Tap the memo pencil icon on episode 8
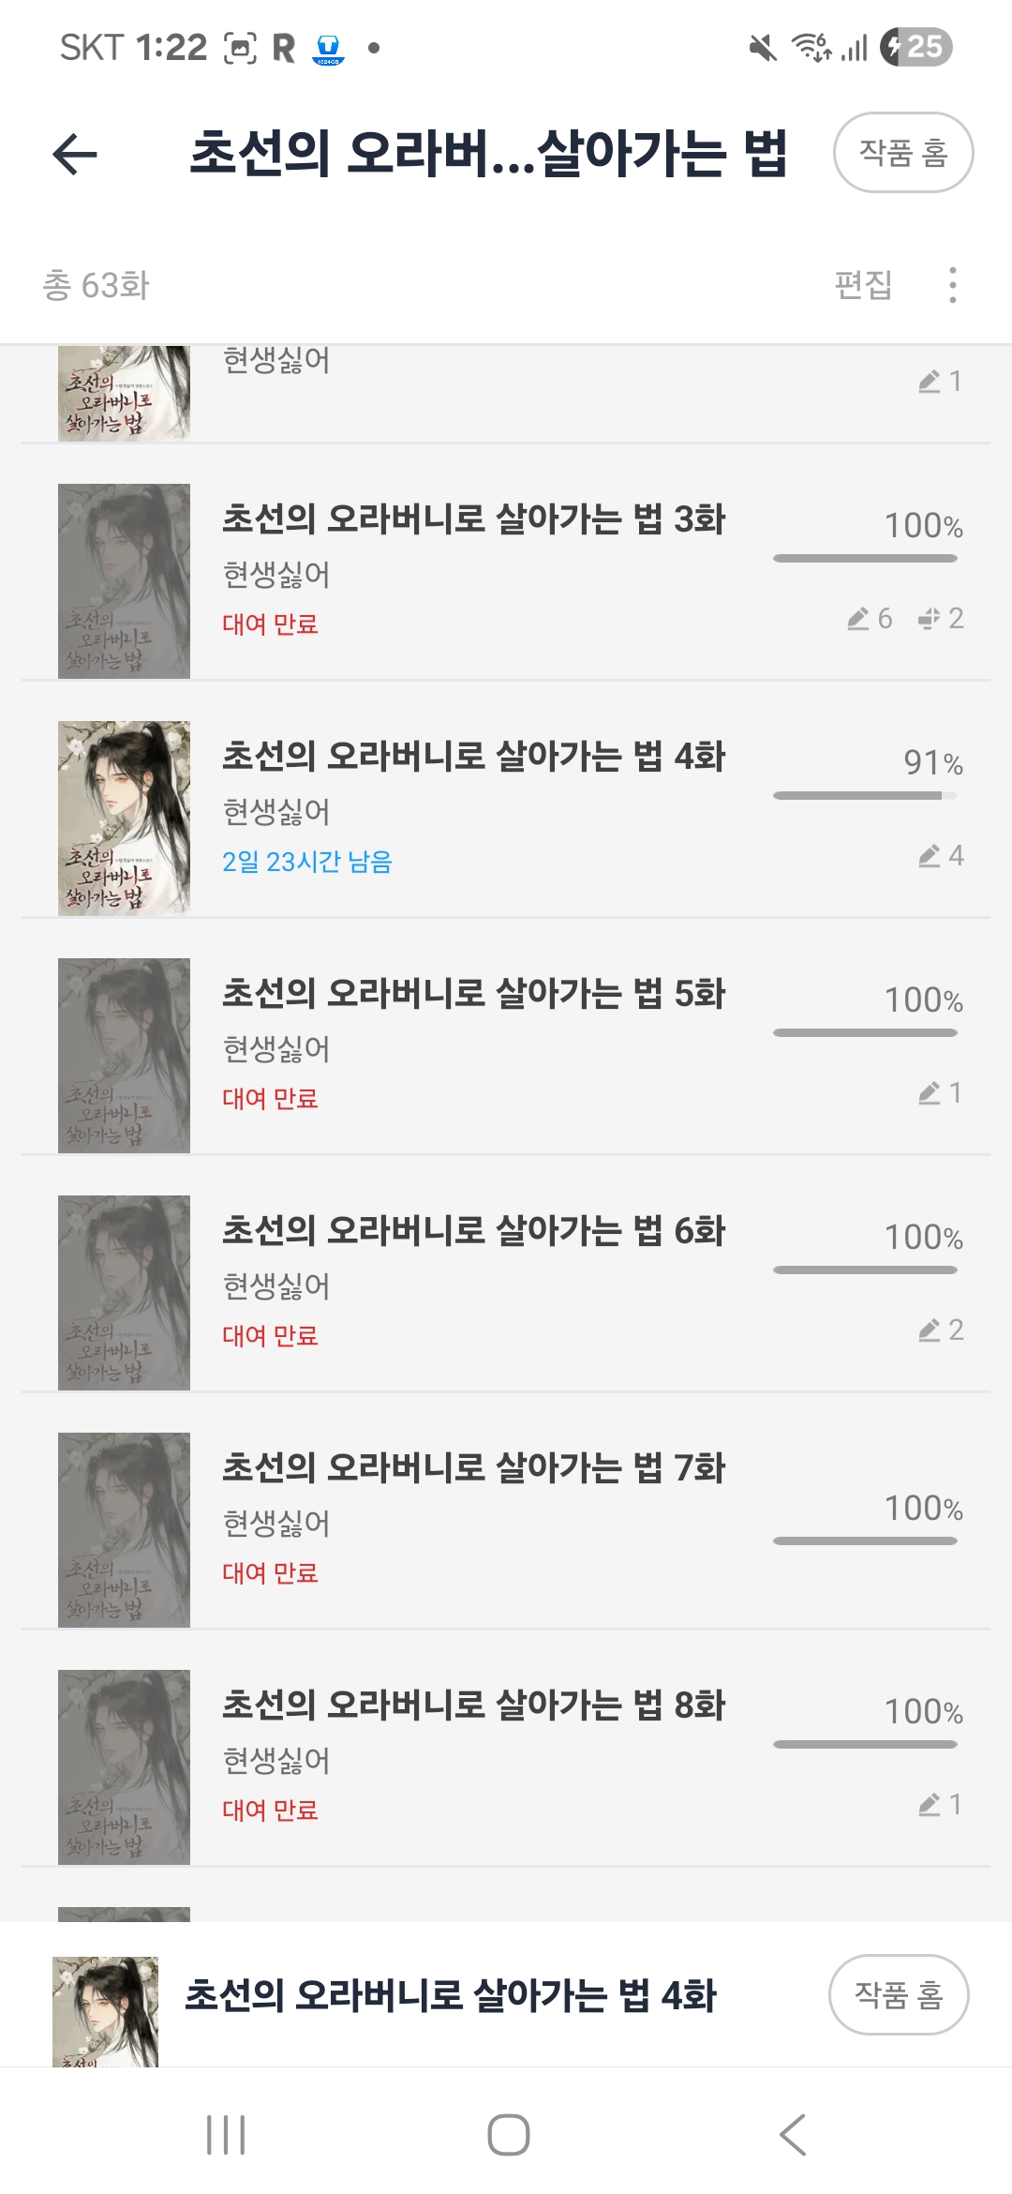Image resolution: width=1012 pixels, height=2194 pixels. pyautogui.click(x=930, y=1805)
